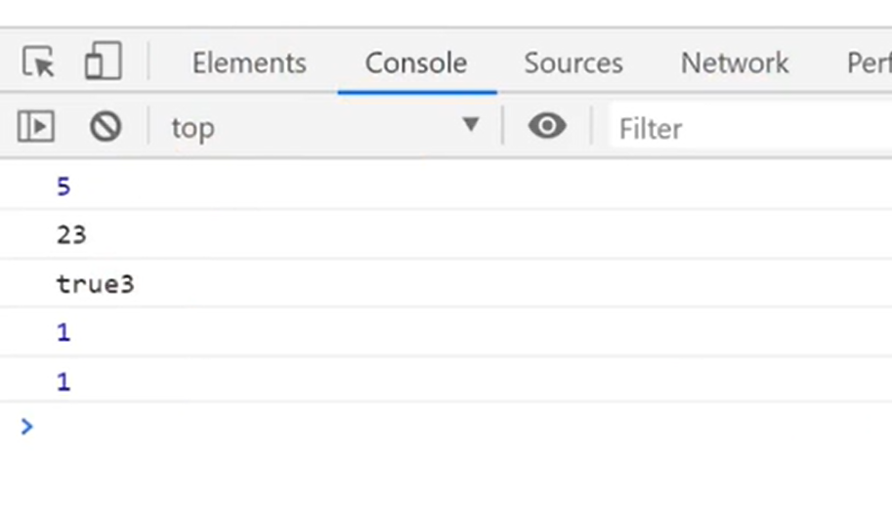Click the eye live expression icon

click(547, 126)
